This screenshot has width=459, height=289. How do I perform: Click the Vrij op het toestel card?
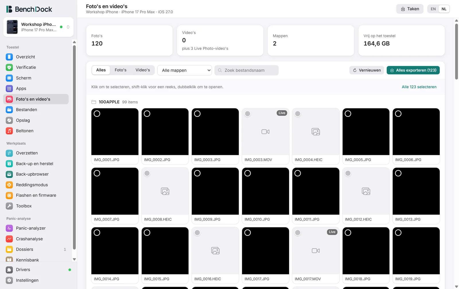coord(401,40)
